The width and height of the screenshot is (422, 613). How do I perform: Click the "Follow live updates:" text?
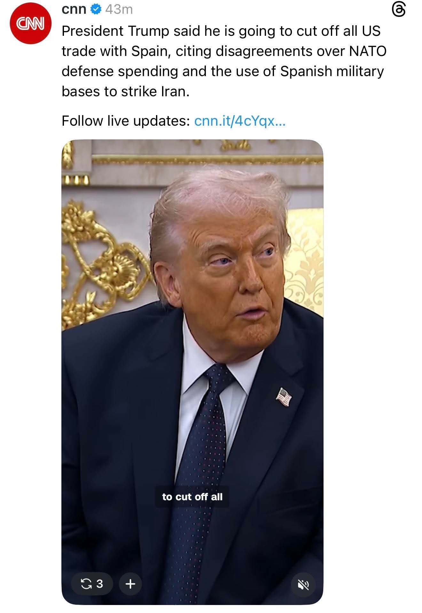pyautogui.click(x=126, y=121)
